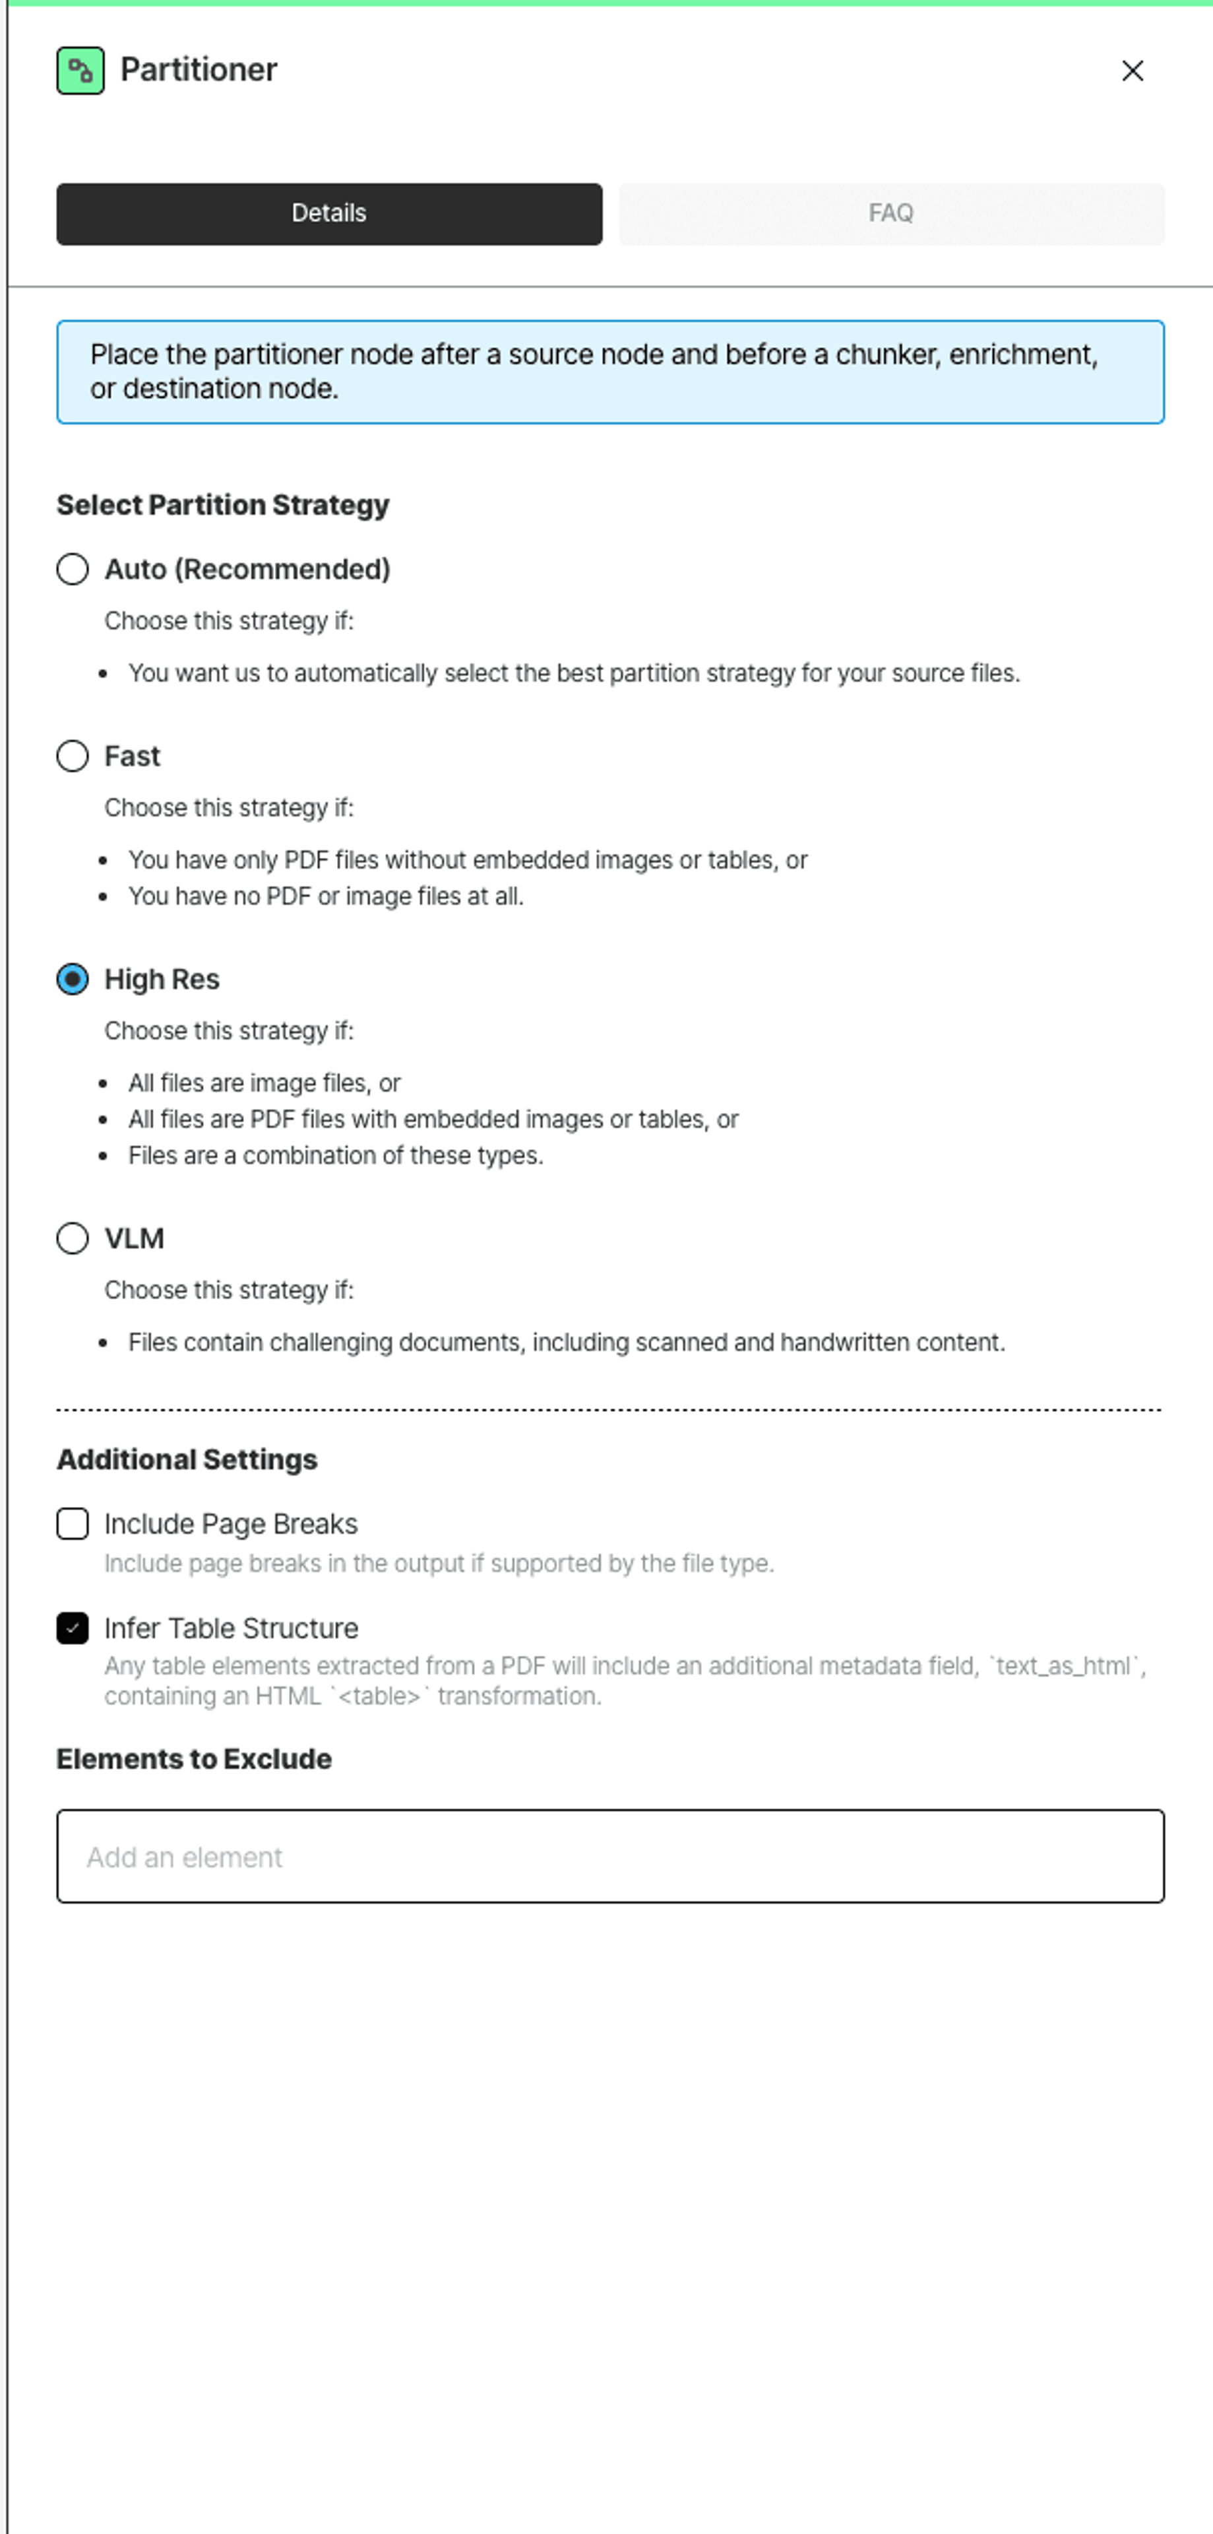Choose the Fast strategy radio button
Viewport: 1213px width, 2534px height.
[73, 756]
